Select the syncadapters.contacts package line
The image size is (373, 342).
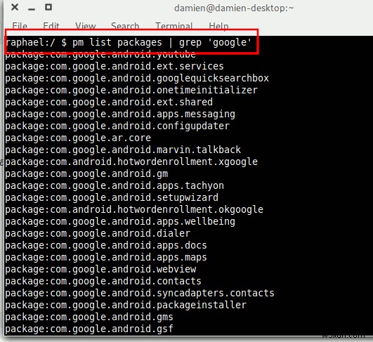[x=140, y=294]
